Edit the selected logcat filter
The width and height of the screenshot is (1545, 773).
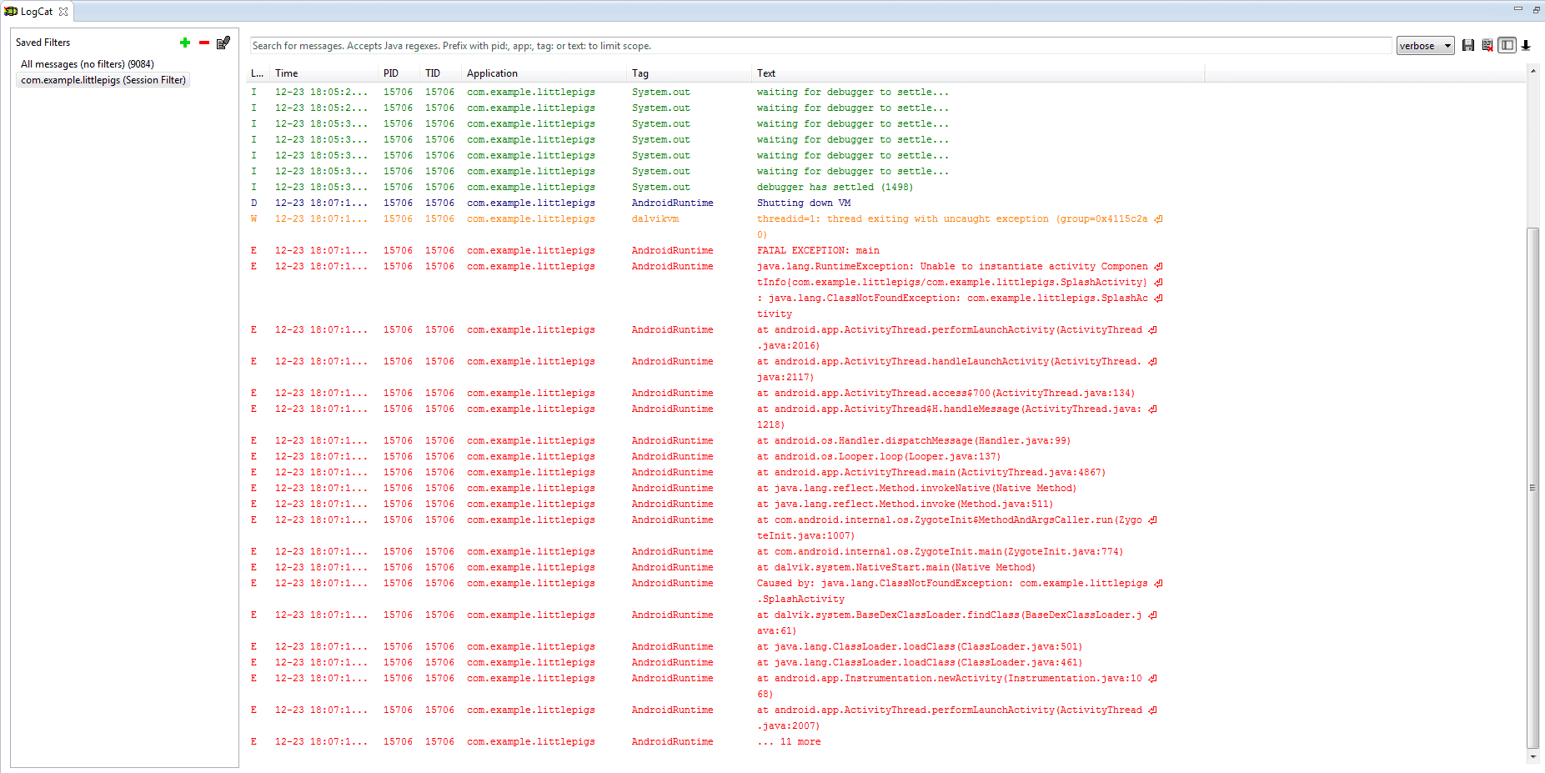click(223, 43)
